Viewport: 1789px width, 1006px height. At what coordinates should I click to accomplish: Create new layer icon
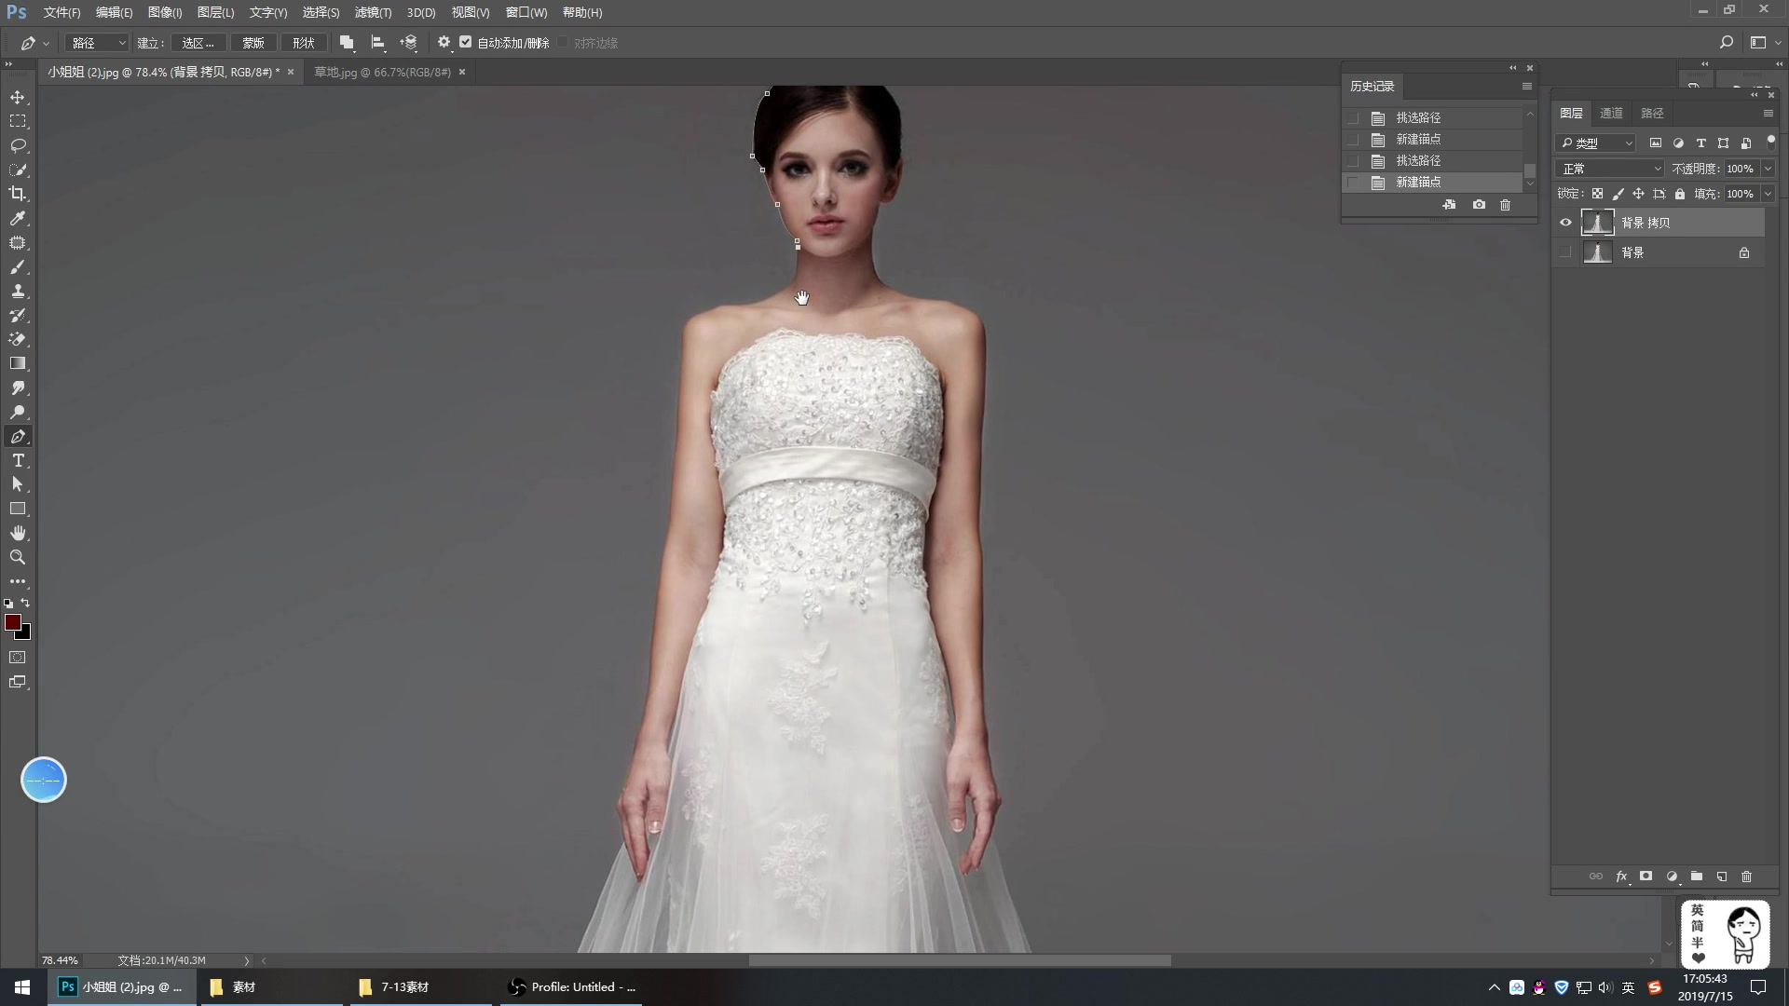tap(1722, 877)
